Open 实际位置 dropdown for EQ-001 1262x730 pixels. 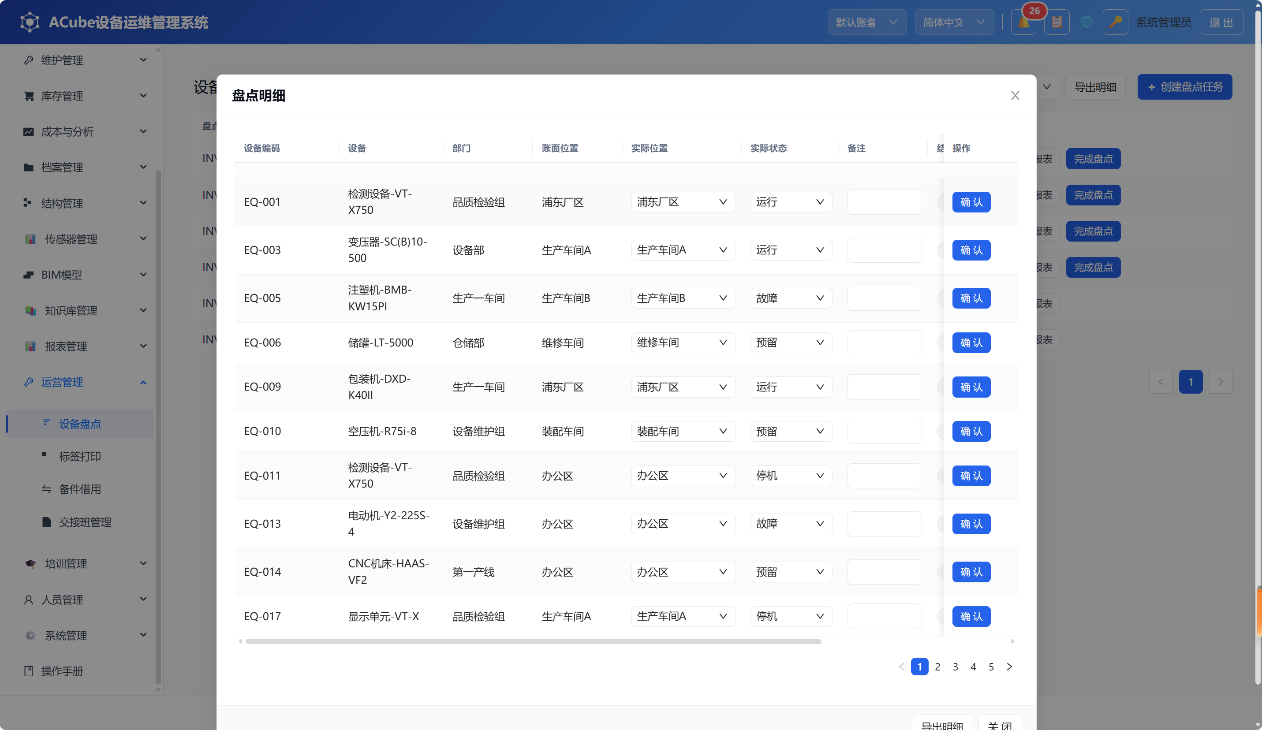pyautogui.click(x=683, y=202)
